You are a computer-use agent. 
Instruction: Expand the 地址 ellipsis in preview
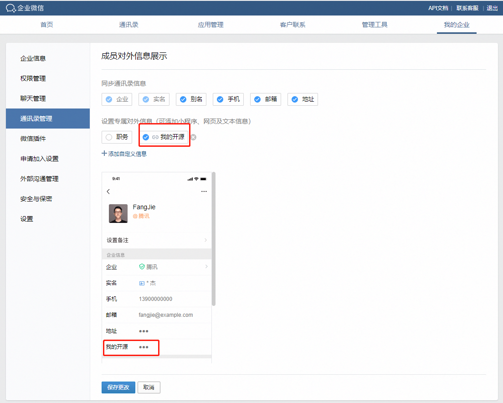point(144,331)
